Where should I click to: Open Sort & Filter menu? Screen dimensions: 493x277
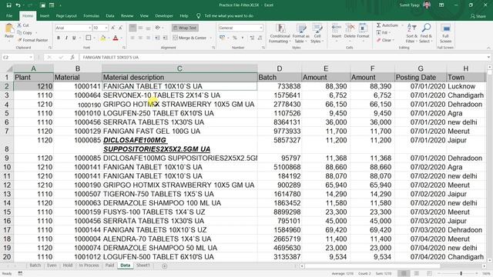click(411, 33)
